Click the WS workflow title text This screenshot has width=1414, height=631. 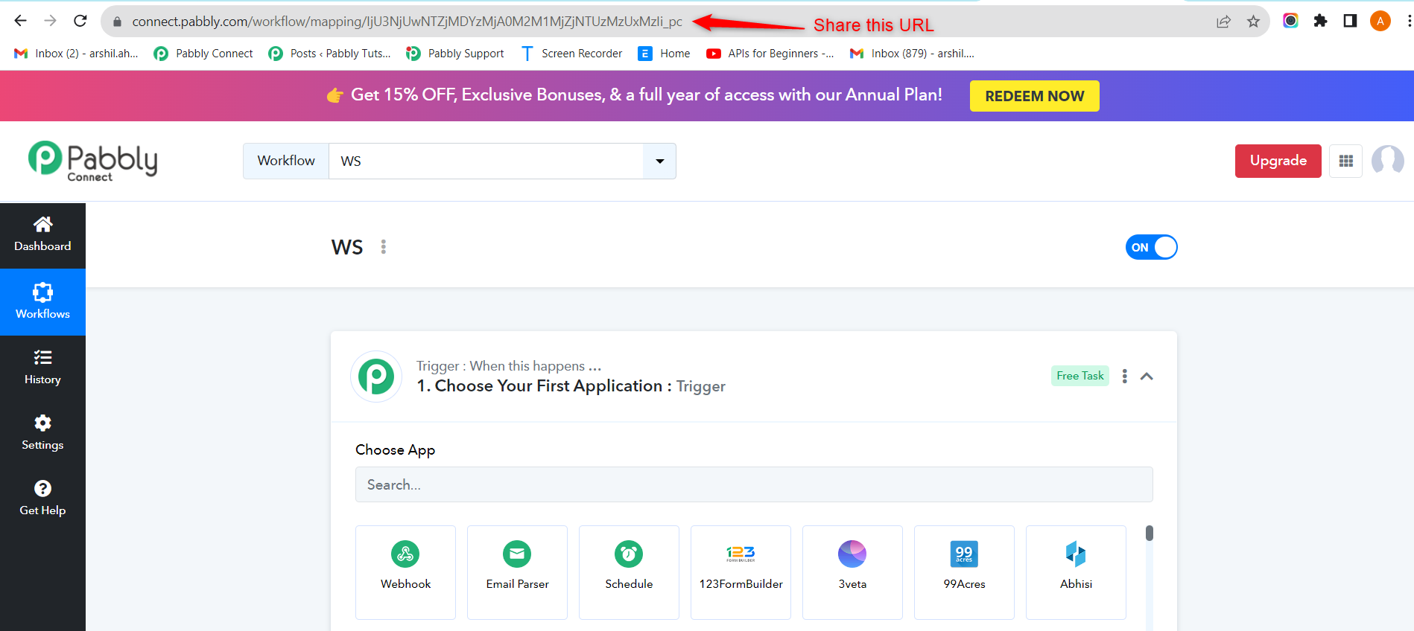point(347,247)
